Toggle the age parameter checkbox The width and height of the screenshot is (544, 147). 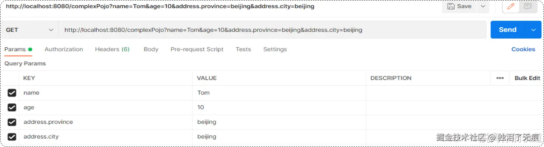point(12,107)
